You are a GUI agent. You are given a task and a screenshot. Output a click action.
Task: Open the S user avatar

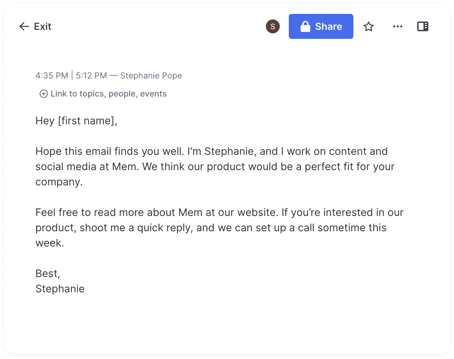point(273,26)
